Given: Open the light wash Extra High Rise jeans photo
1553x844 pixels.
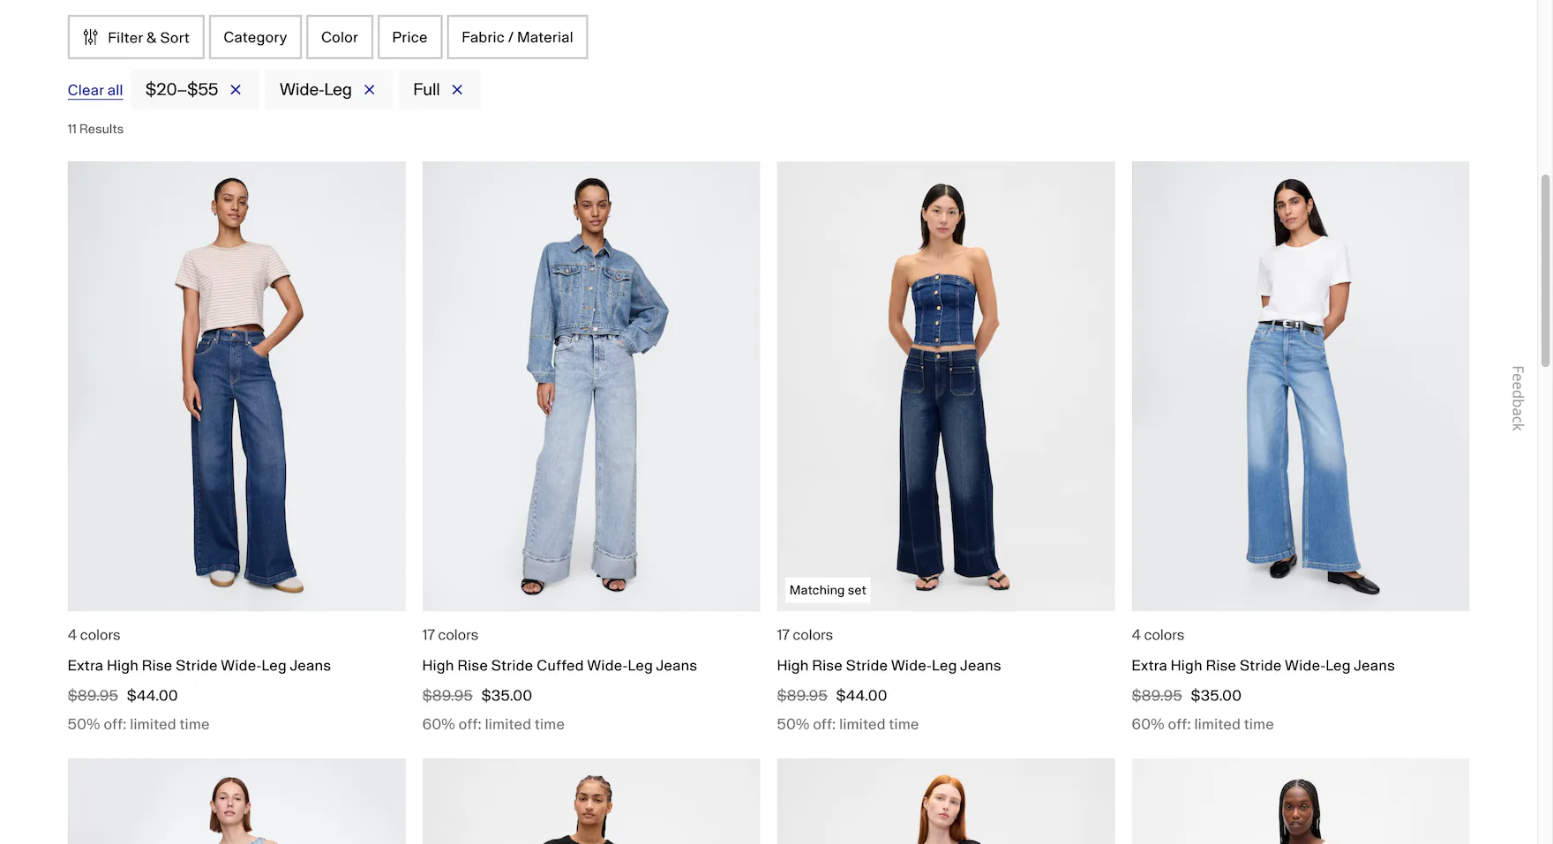Looking at the screenshot, I should click(x=1301, y=386).
